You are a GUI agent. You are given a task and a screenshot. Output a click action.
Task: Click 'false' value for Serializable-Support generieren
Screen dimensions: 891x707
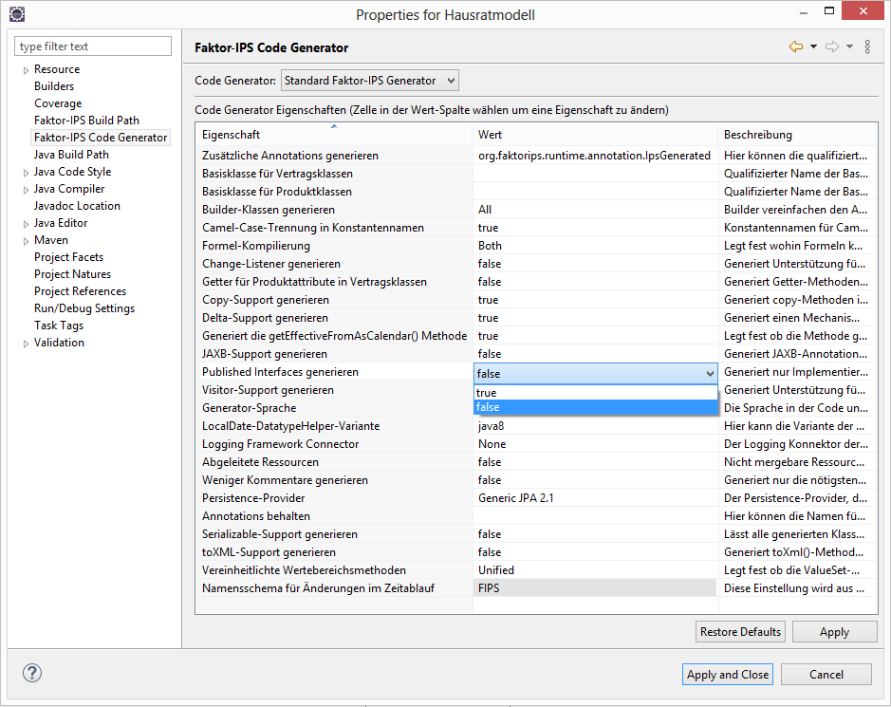pos(490,534)
